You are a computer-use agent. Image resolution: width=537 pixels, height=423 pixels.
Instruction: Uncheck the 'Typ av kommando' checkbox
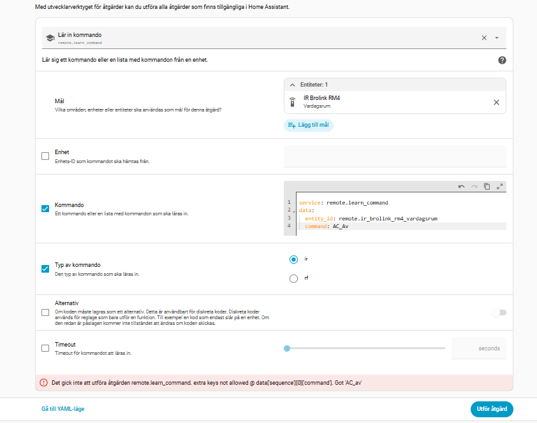[45, 269]
